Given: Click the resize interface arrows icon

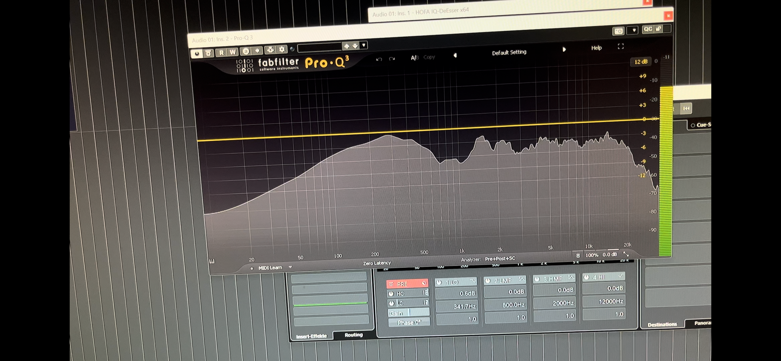Looking at the screenshot, I should (626, 254).
